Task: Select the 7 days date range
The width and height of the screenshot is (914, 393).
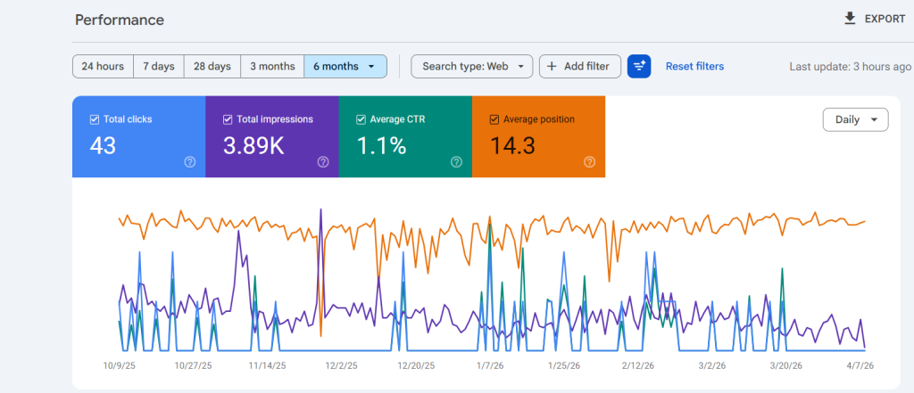Action: 159,66
